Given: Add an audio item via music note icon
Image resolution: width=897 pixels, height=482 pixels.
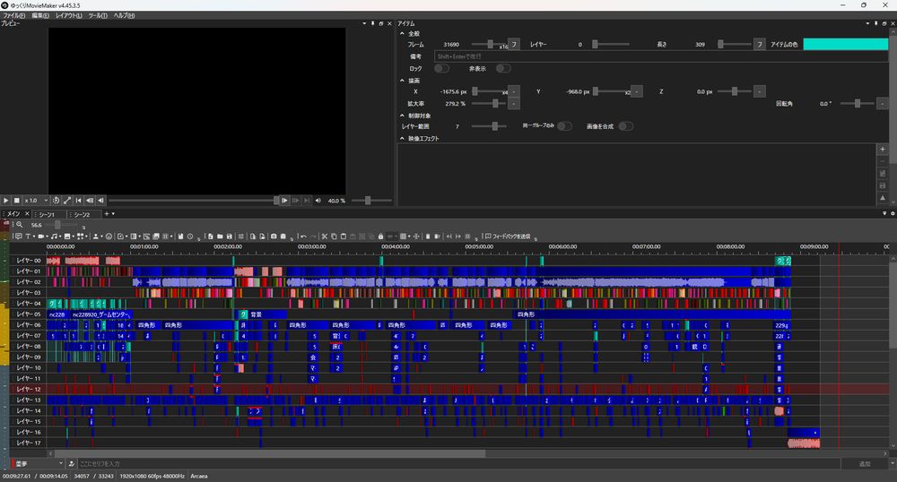Looking at the screenshot, I should coord(54,236).
